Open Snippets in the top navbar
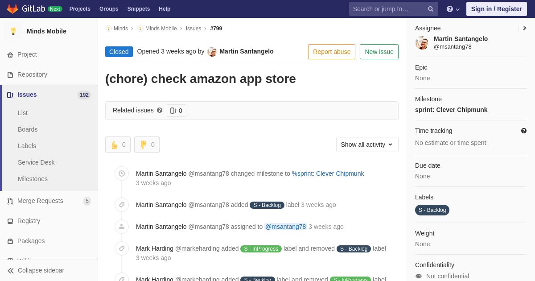 139,9
